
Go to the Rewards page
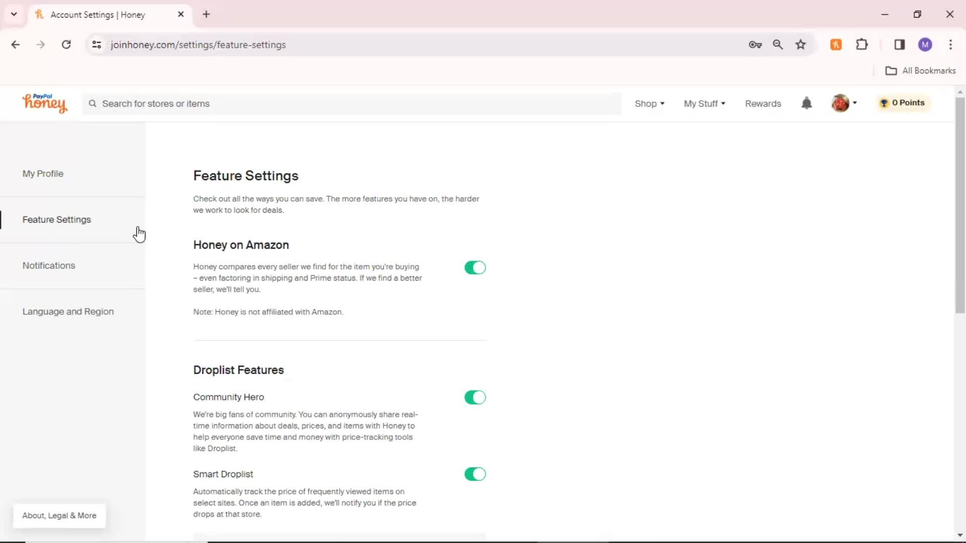763,104
